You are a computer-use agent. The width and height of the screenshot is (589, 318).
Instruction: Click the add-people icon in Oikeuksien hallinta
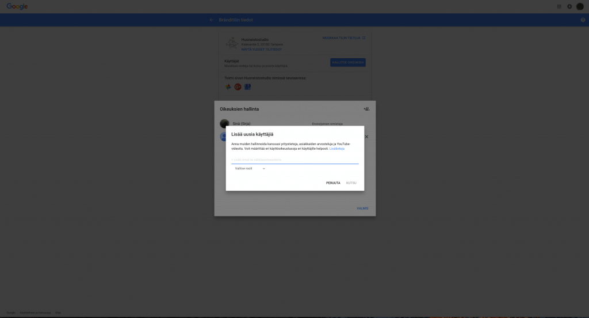tap(366, 109)
